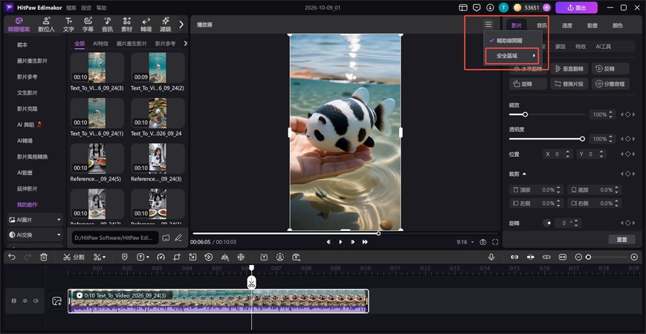The width and height of the screenshot is (646, 334).
Task: Delete the selected clip with trash icon
Action: [44, 257]
